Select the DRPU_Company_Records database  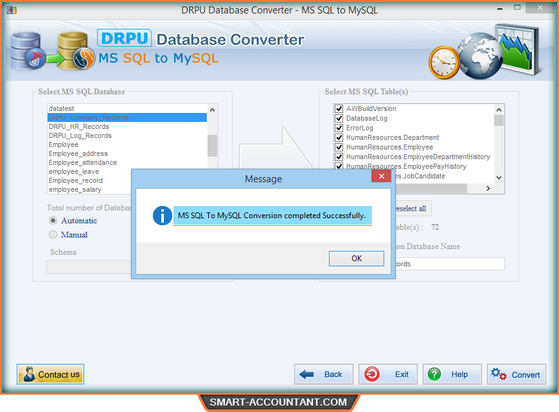click(127, 117)
